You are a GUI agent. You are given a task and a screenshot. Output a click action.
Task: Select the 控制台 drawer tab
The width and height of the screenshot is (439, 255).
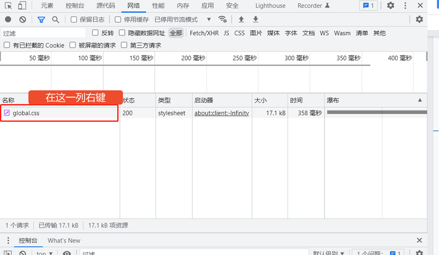click(x=28, y=241)
